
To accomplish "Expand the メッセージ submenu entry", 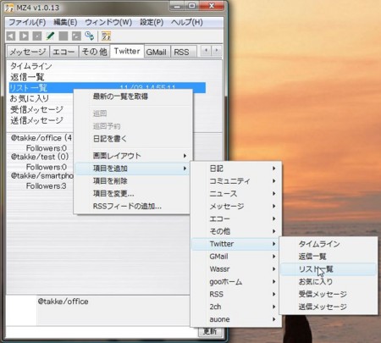I will pyautogui.click(x=236, y=207).
